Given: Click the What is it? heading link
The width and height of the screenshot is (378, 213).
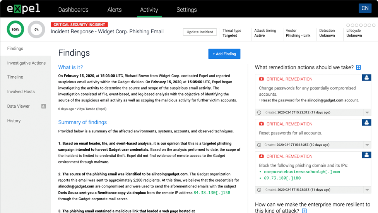Looking at the screenshot, I should pos(70,67).
